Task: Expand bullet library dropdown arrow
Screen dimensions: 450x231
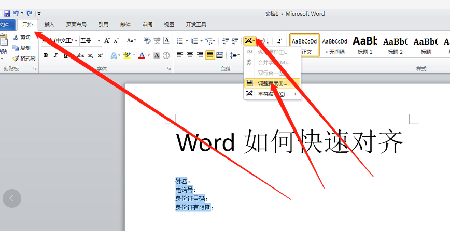Action: 187,41
